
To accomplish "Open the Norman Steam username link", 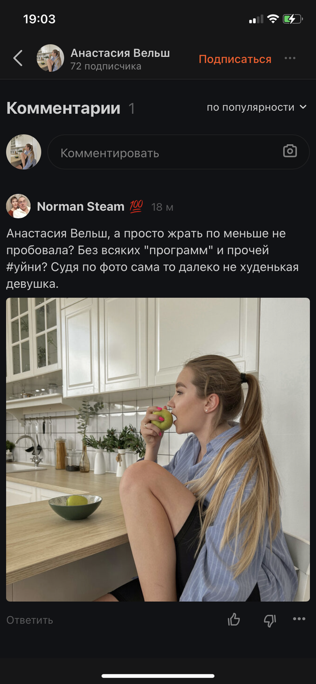I will [x=81, y=207].
